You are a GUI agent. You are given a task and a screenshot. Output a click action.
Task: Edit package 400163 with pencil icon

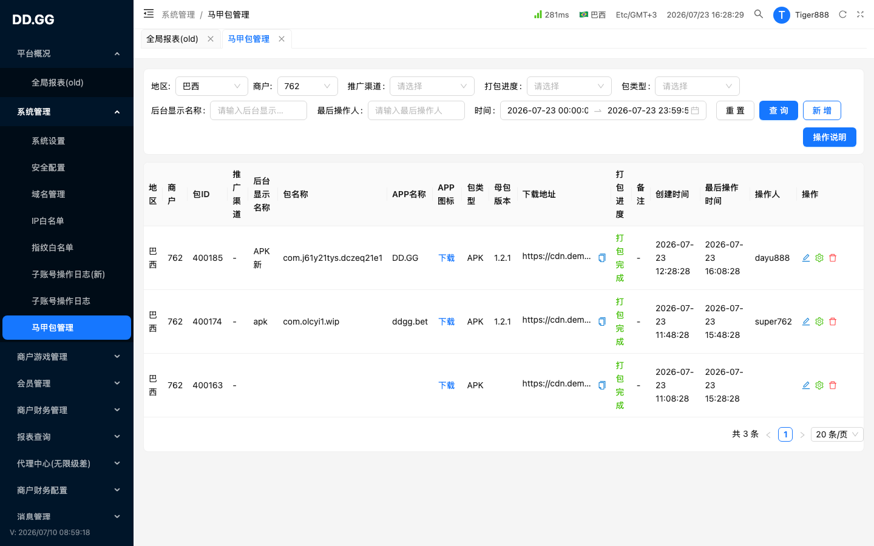pos(806,385)
